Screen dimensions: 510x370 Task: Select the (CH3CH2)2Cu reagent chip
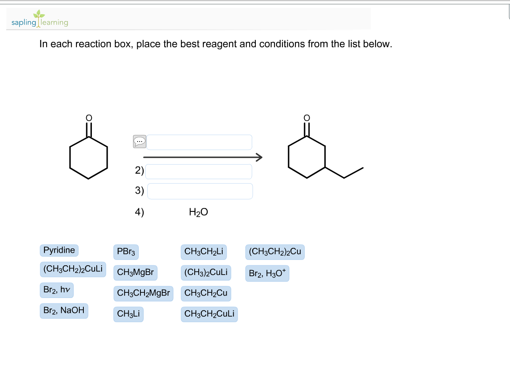click(274, 252)
